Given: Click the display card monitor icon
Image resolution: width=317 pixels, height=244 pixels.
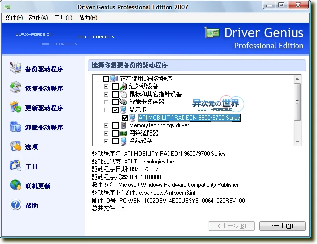Looking at the screenshot, I should (123, 110).
